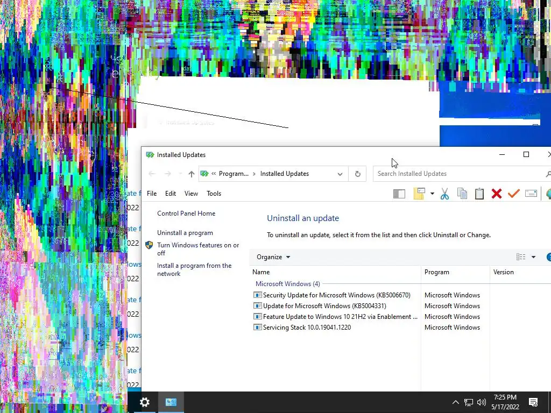Viewport: 551px width, 413px height.
Task: Click the network icon in system tray
Action: click(469, 402)
